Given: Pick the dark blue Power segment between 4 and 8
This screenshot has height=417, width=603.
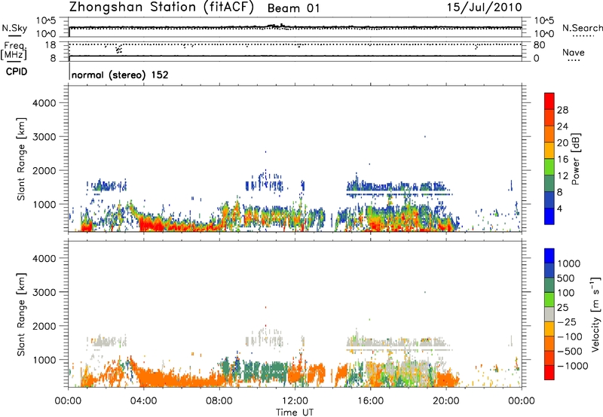Looking at the screenshot, I should coord(549,199).
